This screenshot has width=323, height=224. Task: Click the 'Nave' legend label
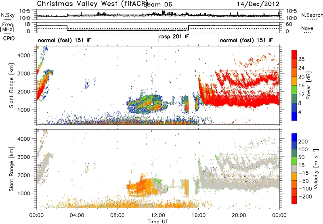coord(307,28)
